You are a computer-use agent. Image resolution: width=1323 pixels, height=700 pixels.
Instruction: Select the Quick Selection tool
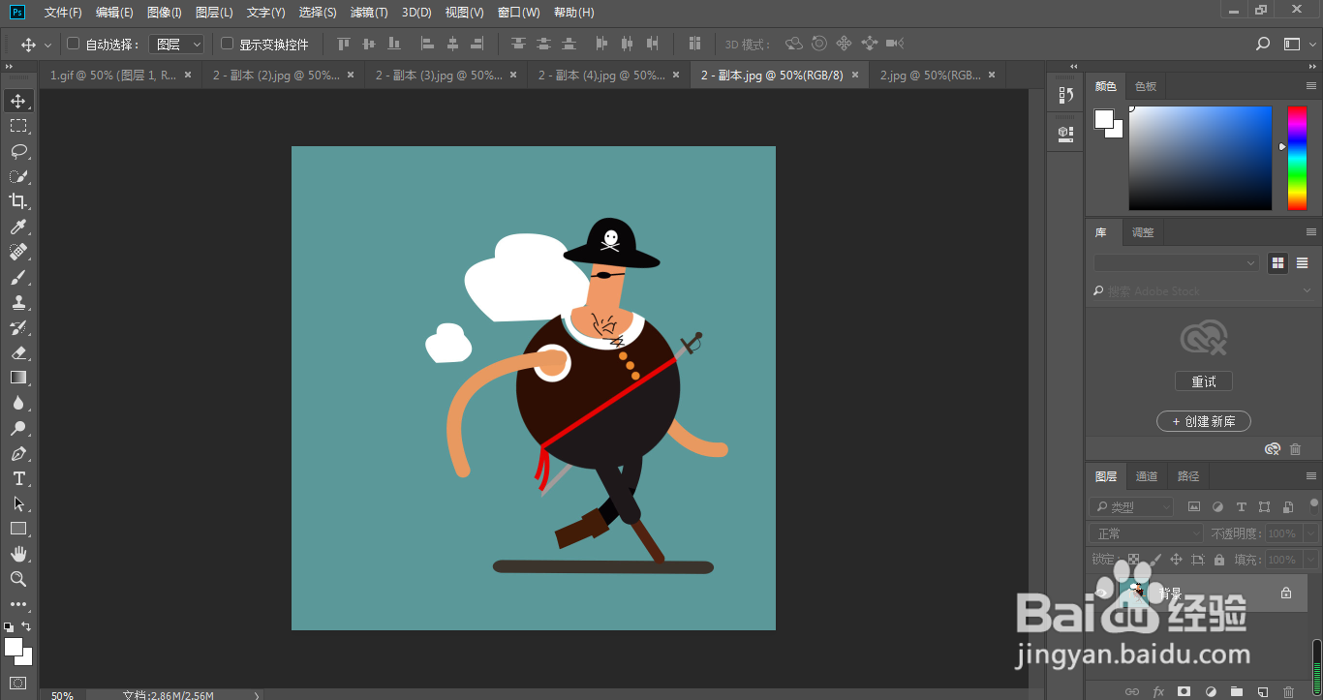click(18, 176)
